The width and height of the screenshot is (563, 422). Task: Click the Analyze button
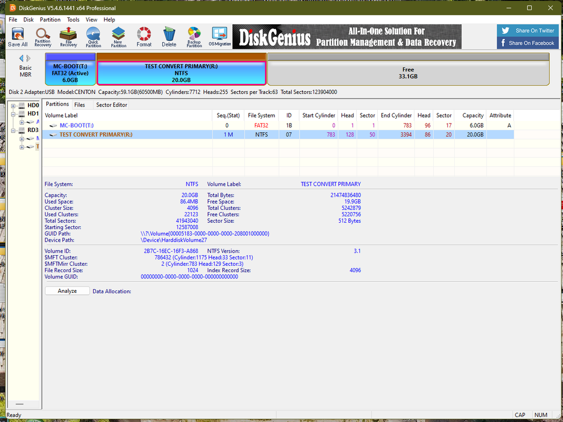[67, 291]
